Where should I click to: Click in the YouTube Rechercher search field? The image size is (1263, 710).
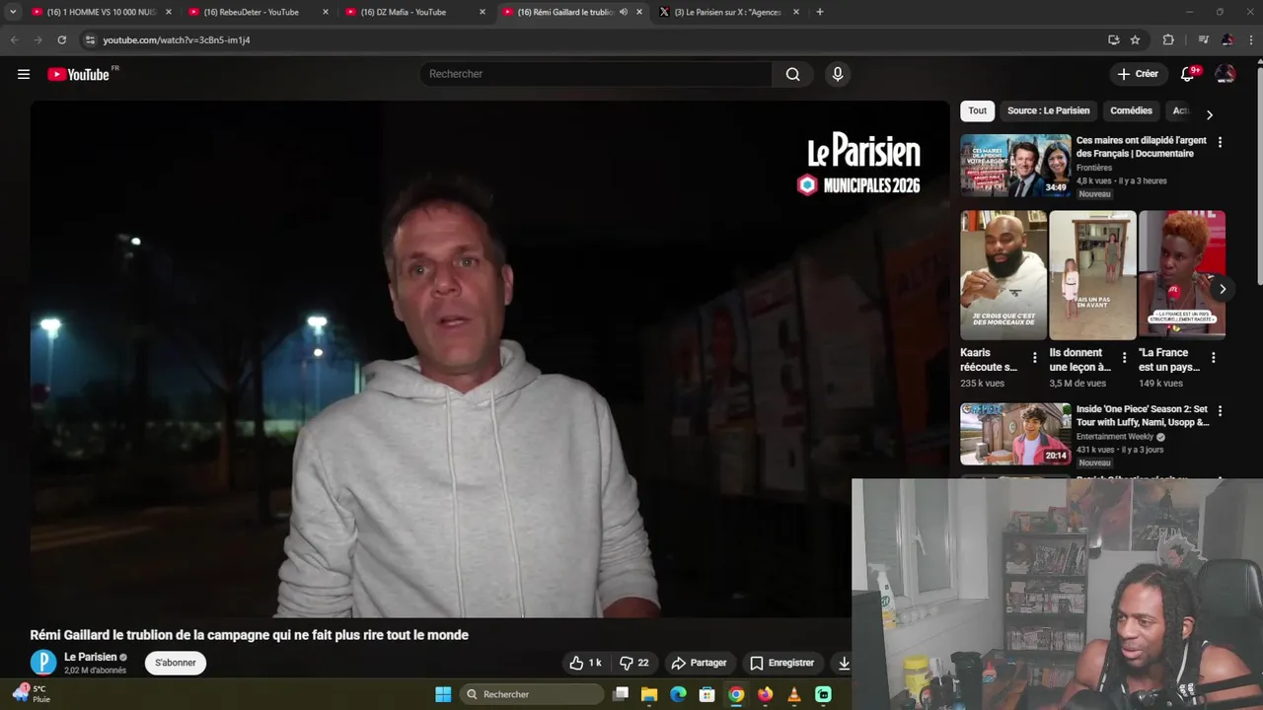pos(598,74)
